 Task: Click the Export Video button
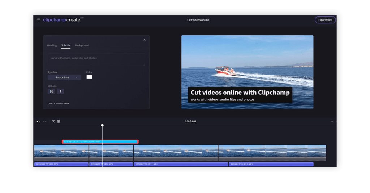(325, 20)
